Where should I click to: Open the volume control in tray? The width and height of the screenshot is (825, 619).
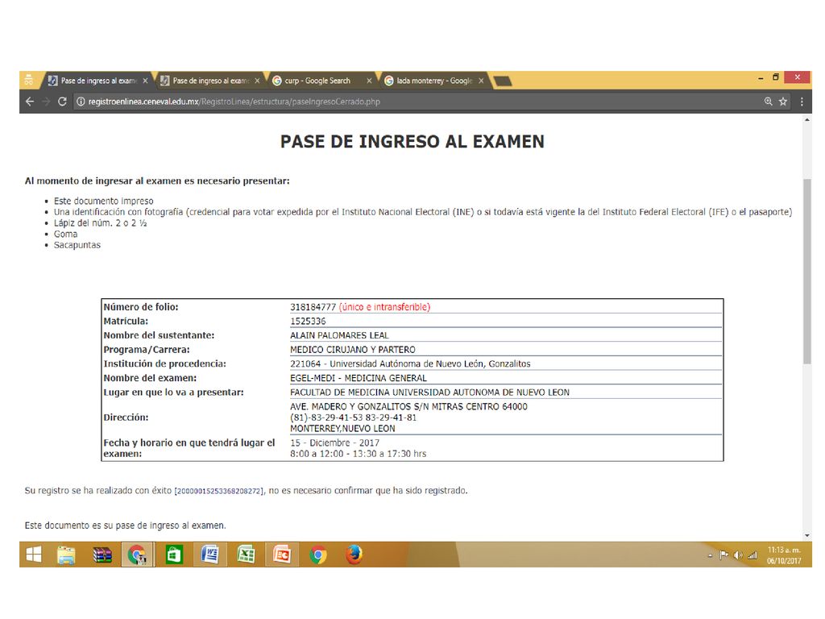(738, 555)
